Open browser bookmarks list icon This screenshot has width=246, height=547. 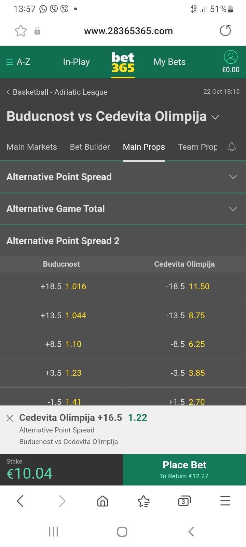click(x=143, y=501)
